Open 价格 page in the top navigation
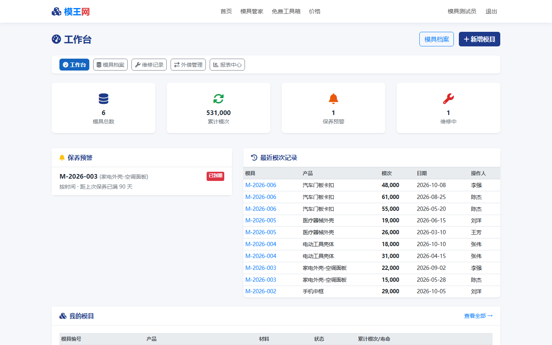 [315, 11]
